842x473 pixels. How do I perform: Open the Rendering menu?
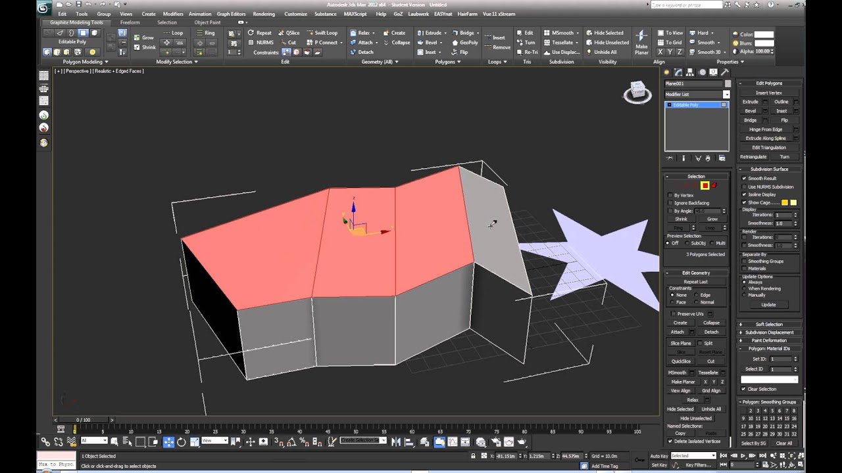[264, 14]
